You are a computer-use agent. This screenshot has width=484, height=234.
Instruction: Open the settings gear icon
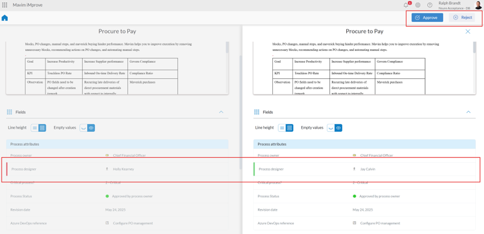pyautogui.click(x=418, y=5)
